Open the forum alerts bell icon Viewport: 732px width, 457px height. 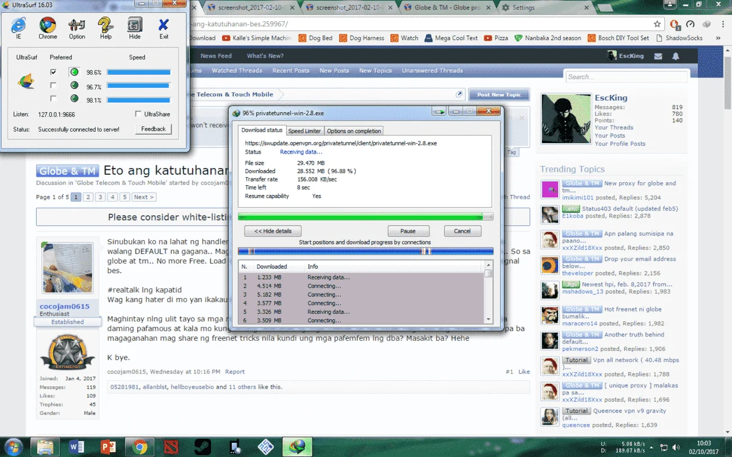[x=676, y=56]
